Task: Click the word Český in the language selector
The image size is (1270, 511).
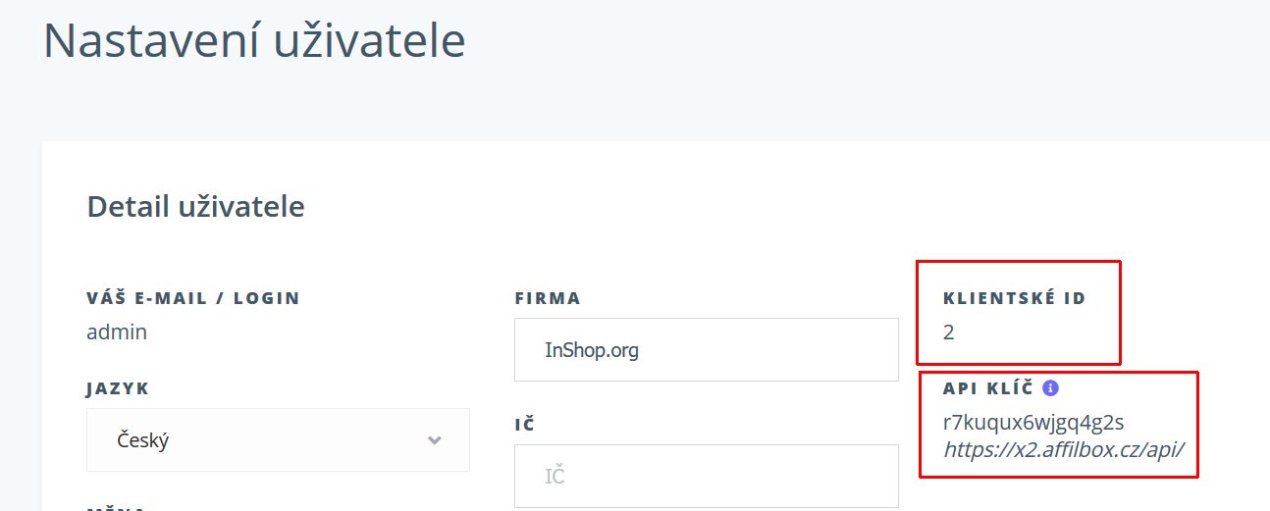Action: coord(142,440)
